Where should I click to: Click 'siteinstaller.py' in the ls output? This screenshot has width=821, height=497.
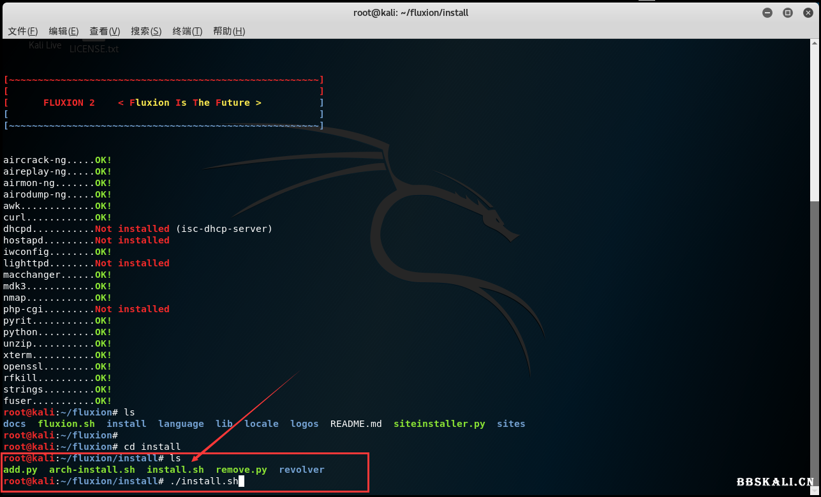click(x=440, y=424)
